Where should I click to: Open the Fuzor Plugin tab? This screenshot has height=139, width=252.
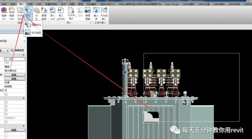172,4
